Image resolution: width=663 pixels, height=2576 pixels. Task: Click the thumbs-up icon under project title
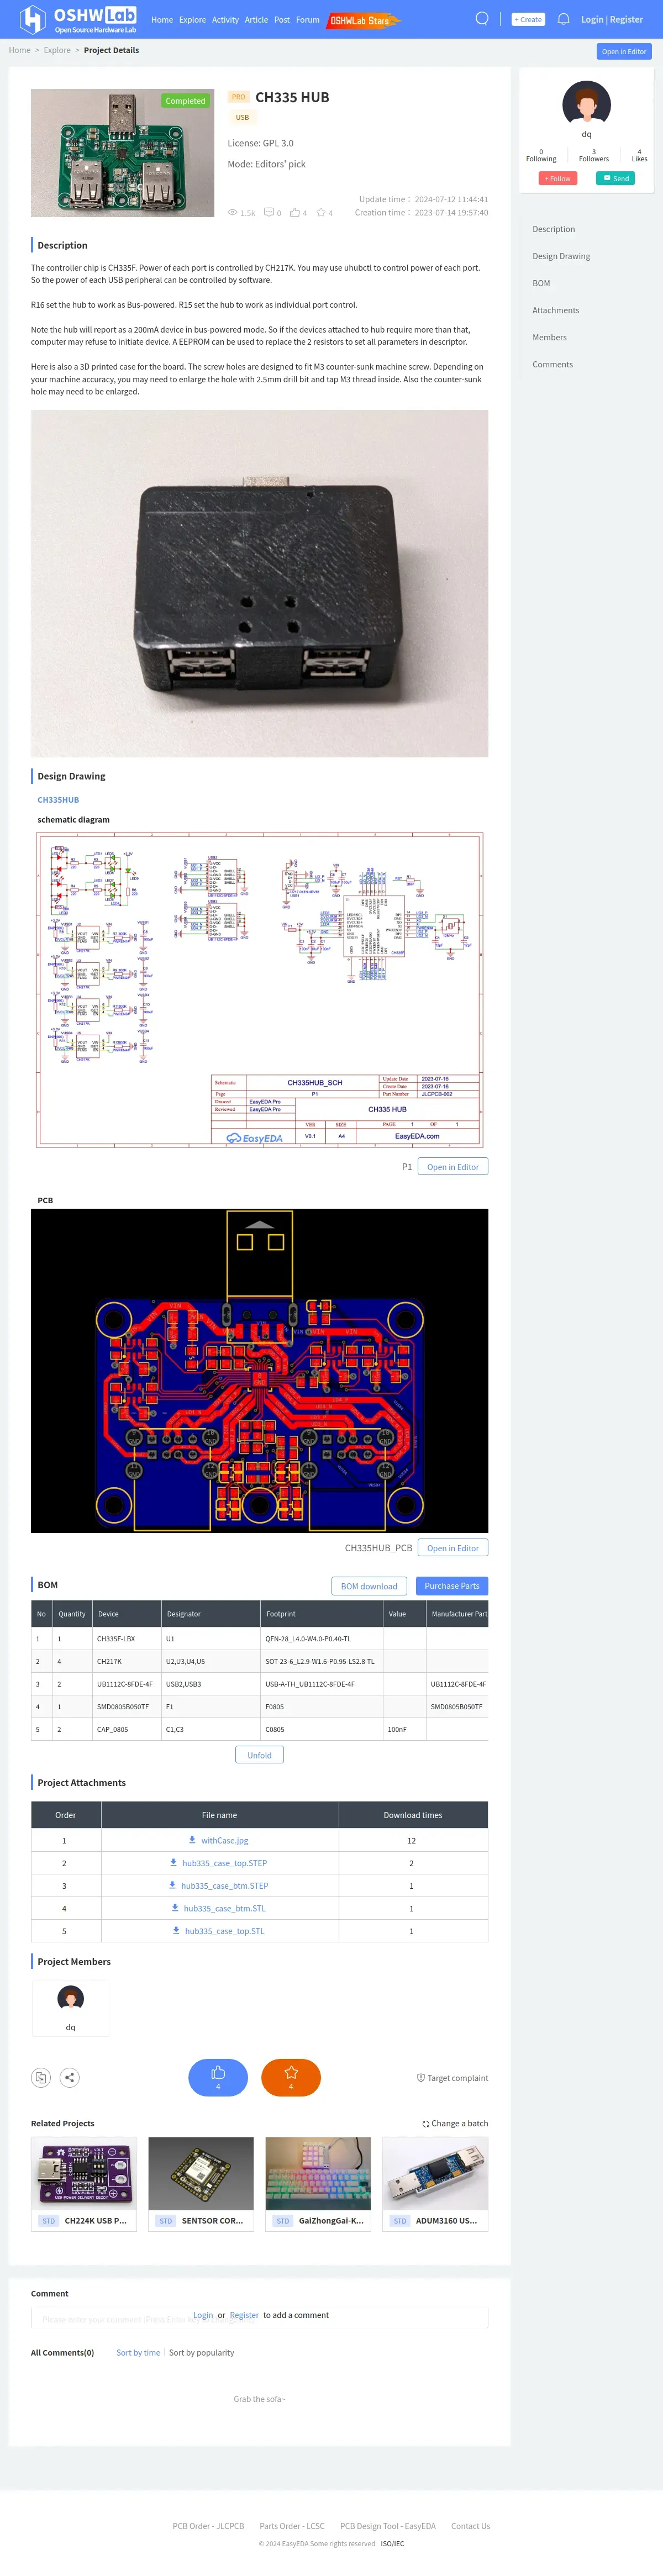click(295, 212)
